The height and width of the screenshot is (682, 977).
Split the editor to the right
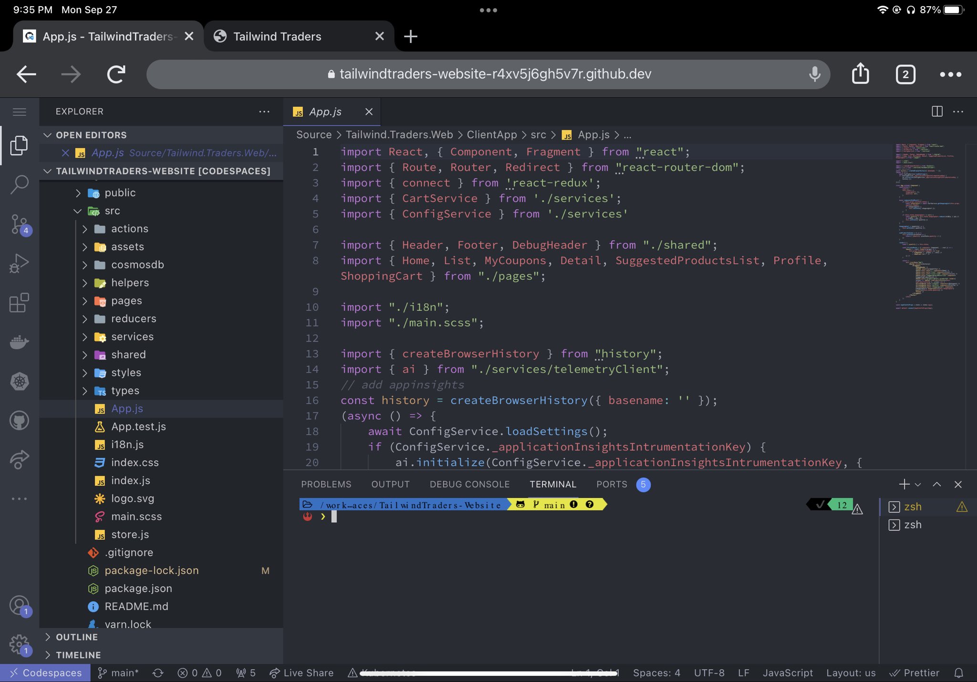tap(937, 112)
